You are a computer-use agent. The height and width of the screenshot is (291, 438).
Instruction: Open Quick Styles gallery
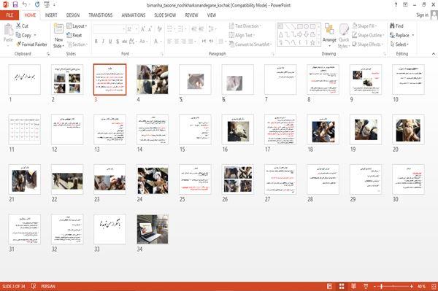pyautogui.click(x=344, y=36)
